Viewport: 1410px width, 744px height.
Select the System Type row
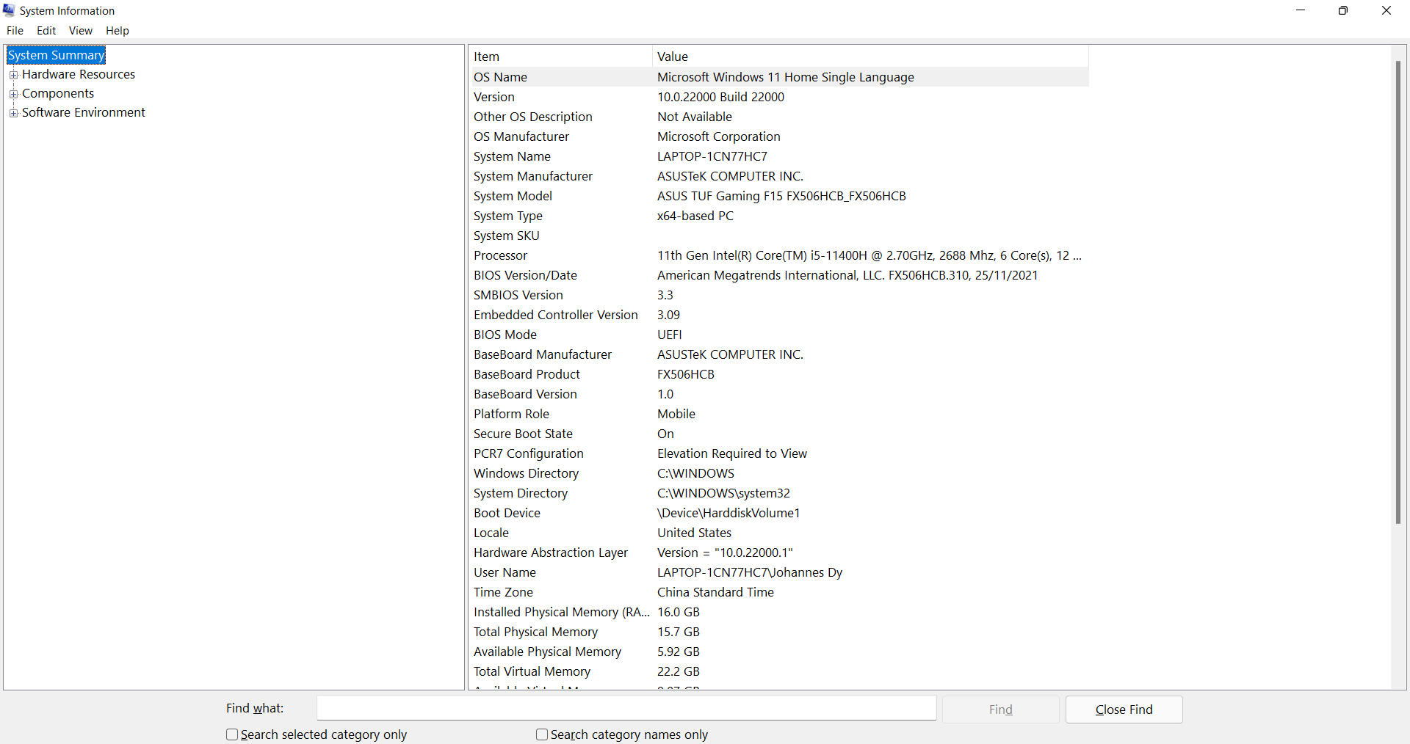point(778,216)
